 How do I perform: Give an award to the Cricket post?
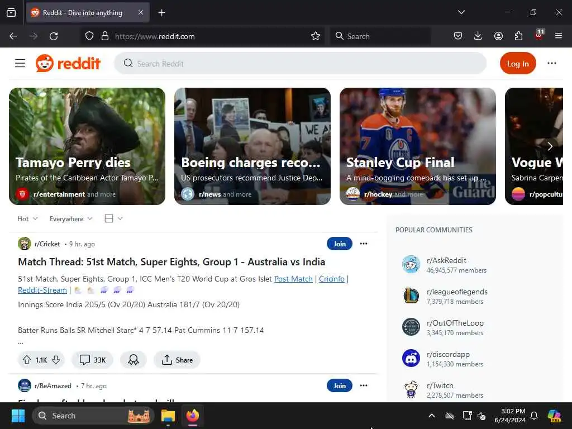(x=134, y=360)
